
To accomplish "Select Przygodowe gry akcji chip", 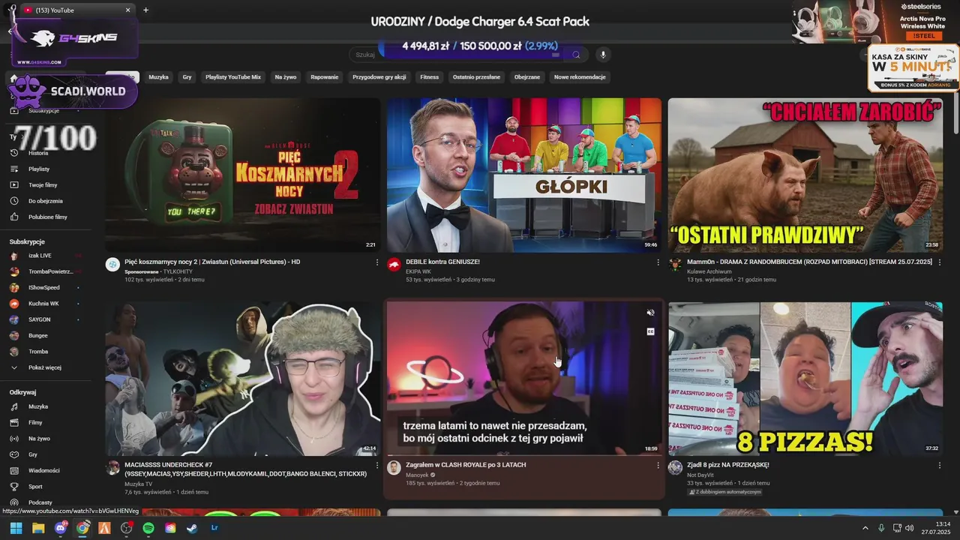I will (x=379, y=77).
